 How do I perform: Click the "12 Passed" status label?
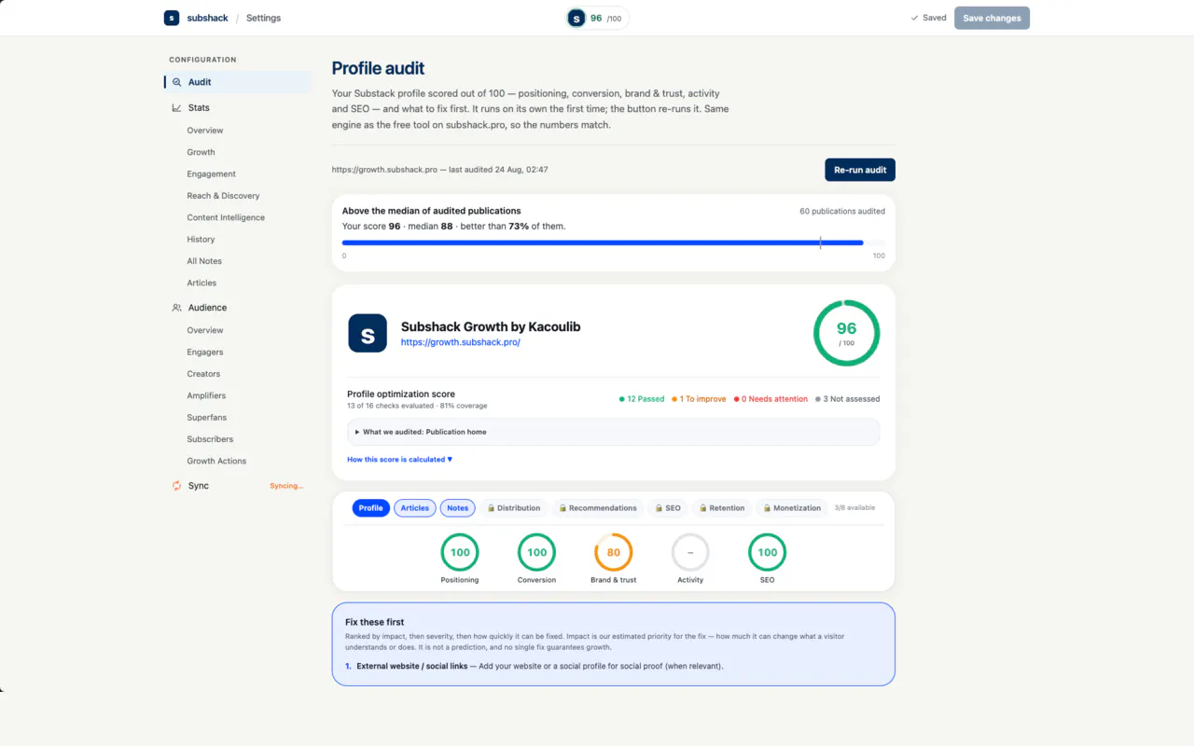pos(642,399)
